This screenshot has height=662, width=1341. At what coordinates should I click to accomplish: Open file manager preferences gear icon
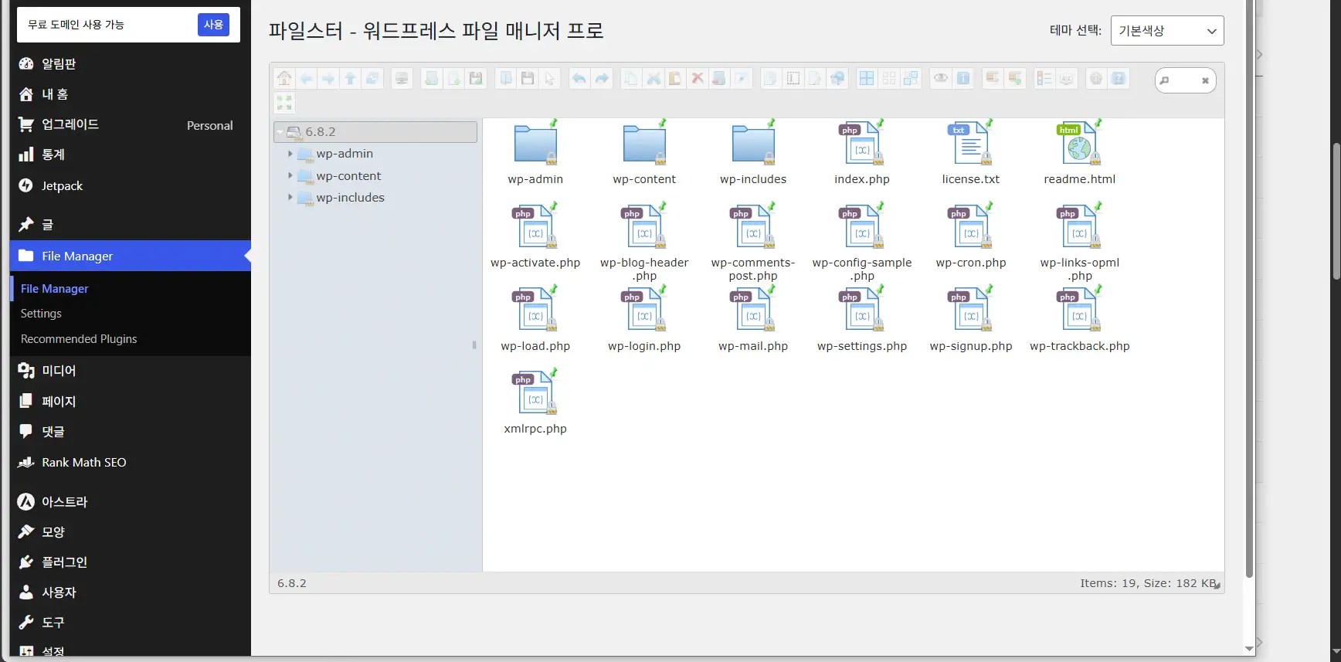[1096, 78]
